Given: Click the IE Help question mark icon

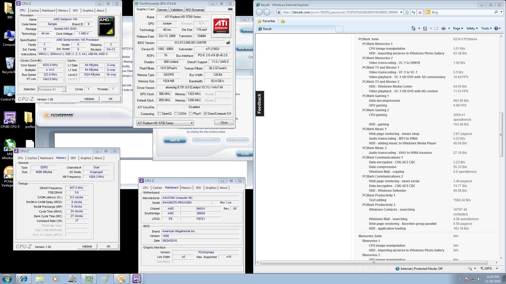Looking at the screenshot, I should (496, 28).
